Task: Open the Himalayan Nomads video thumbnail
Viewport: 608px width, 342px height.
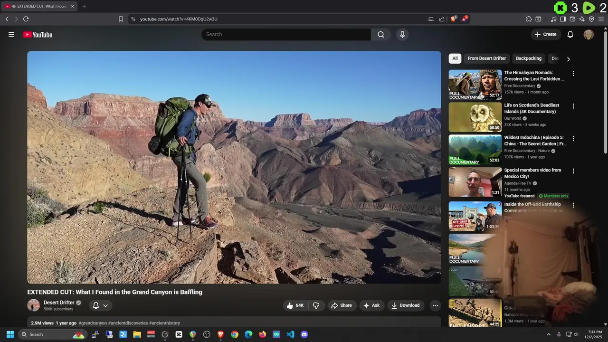Action: (475, 85)
